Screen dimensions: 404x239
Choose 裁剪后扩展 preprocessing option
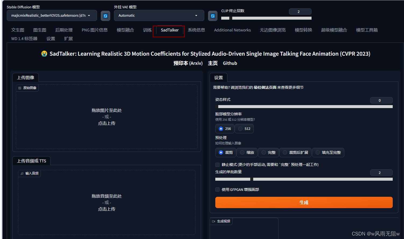tap(295, 152)
